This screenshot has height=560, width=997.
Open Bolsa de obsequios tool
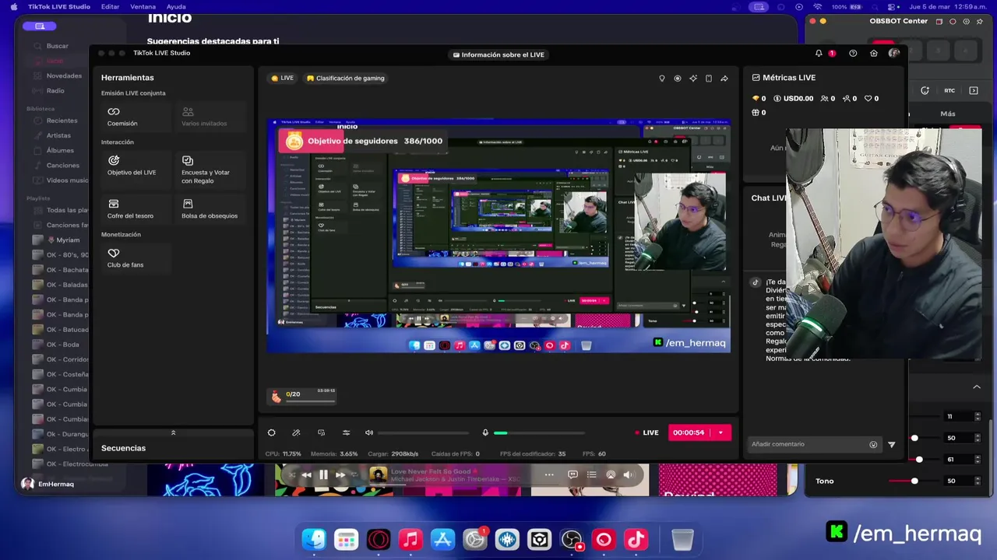213,208
